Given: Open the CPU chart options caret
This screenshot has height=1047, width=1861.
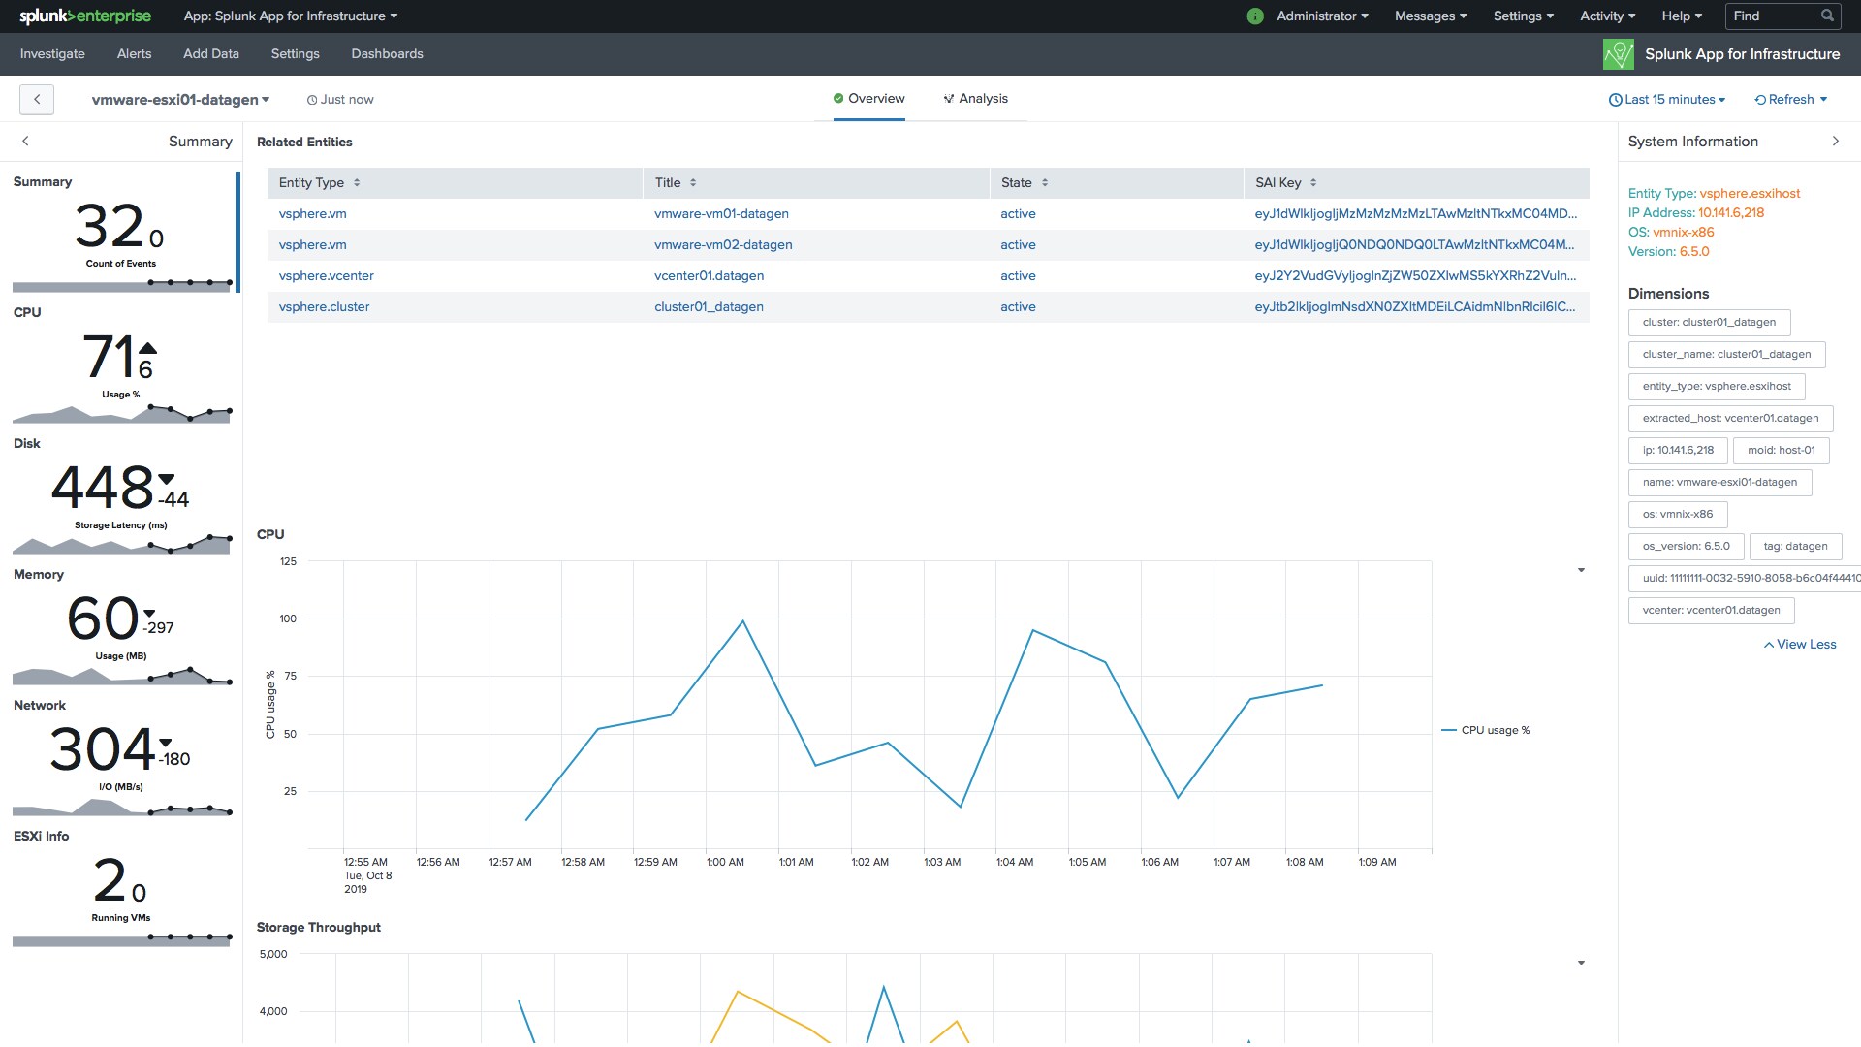Looking at the screenshot, I should (1581, 570).
